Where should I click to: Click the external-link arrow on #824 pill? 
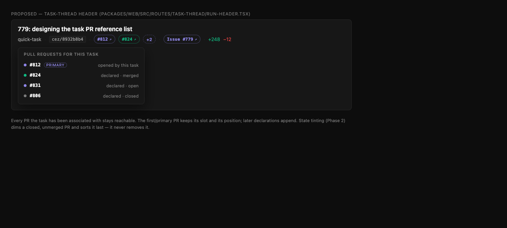tap(135, 40)
